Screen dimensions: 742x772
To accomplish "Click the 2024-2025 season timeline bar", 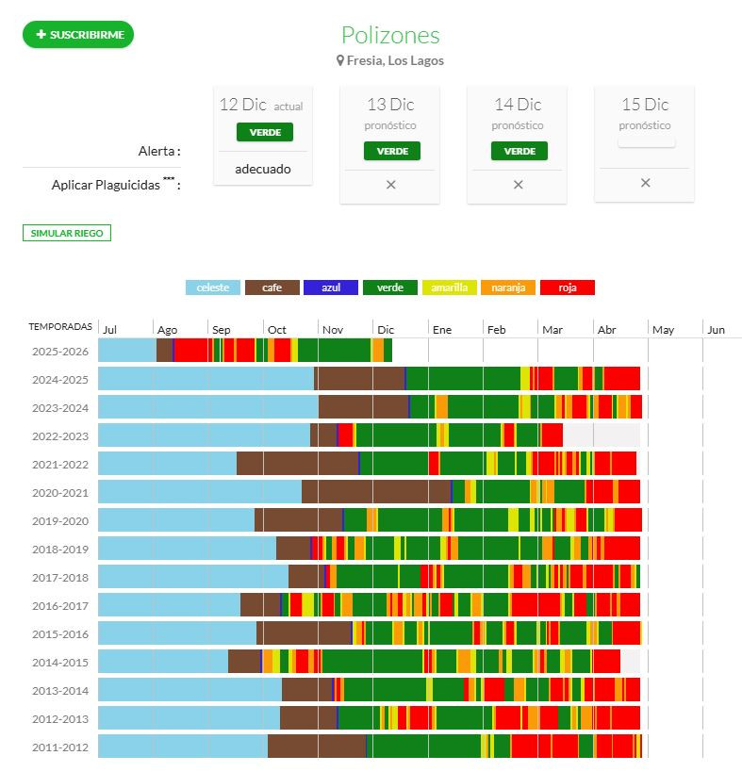I will 369,379.
